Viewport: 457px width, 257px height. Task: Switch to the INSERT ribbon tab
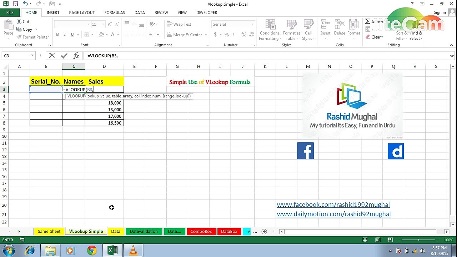53,12
